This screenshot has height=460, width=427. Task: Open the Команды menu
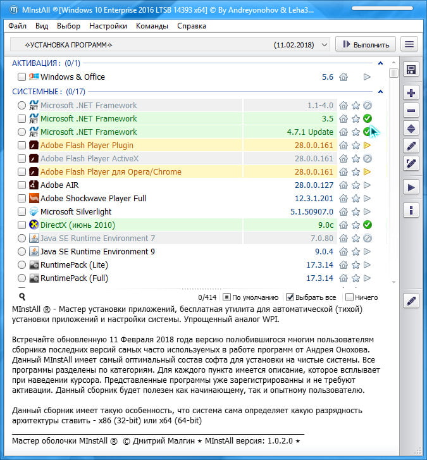click(152, 26)
